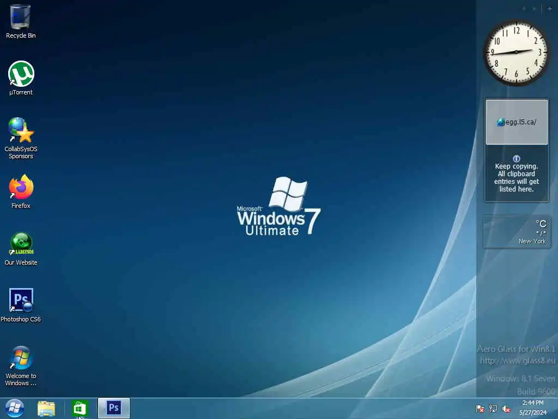Viewport: 558px width, 419px height.
Task: Open the Action Center flag tray icon
Action: [x=480, y=409]
